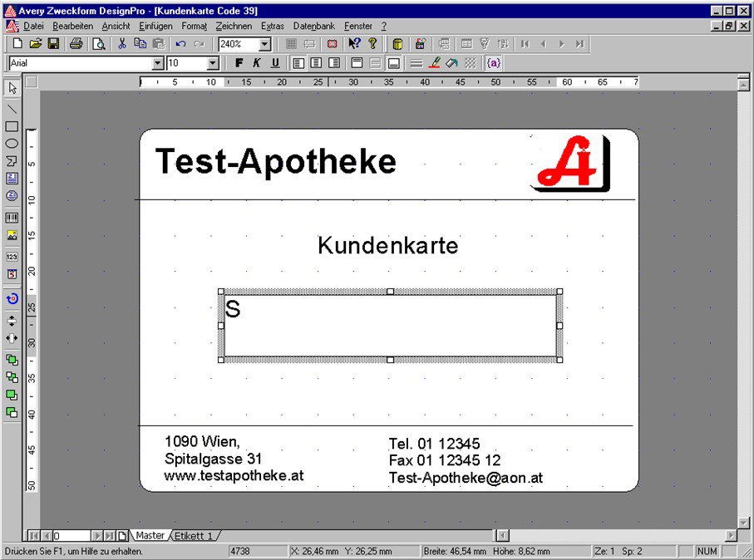Select the Barcode tool in the left toolbar
754x560 pixels.
coord(12,219)
